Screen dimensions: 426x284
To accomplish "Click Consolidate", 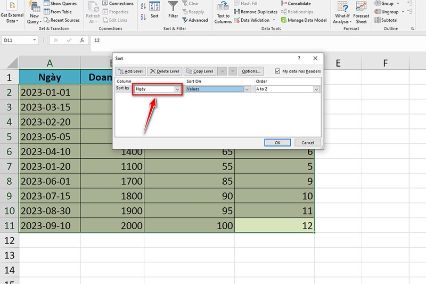I will 296,4.
